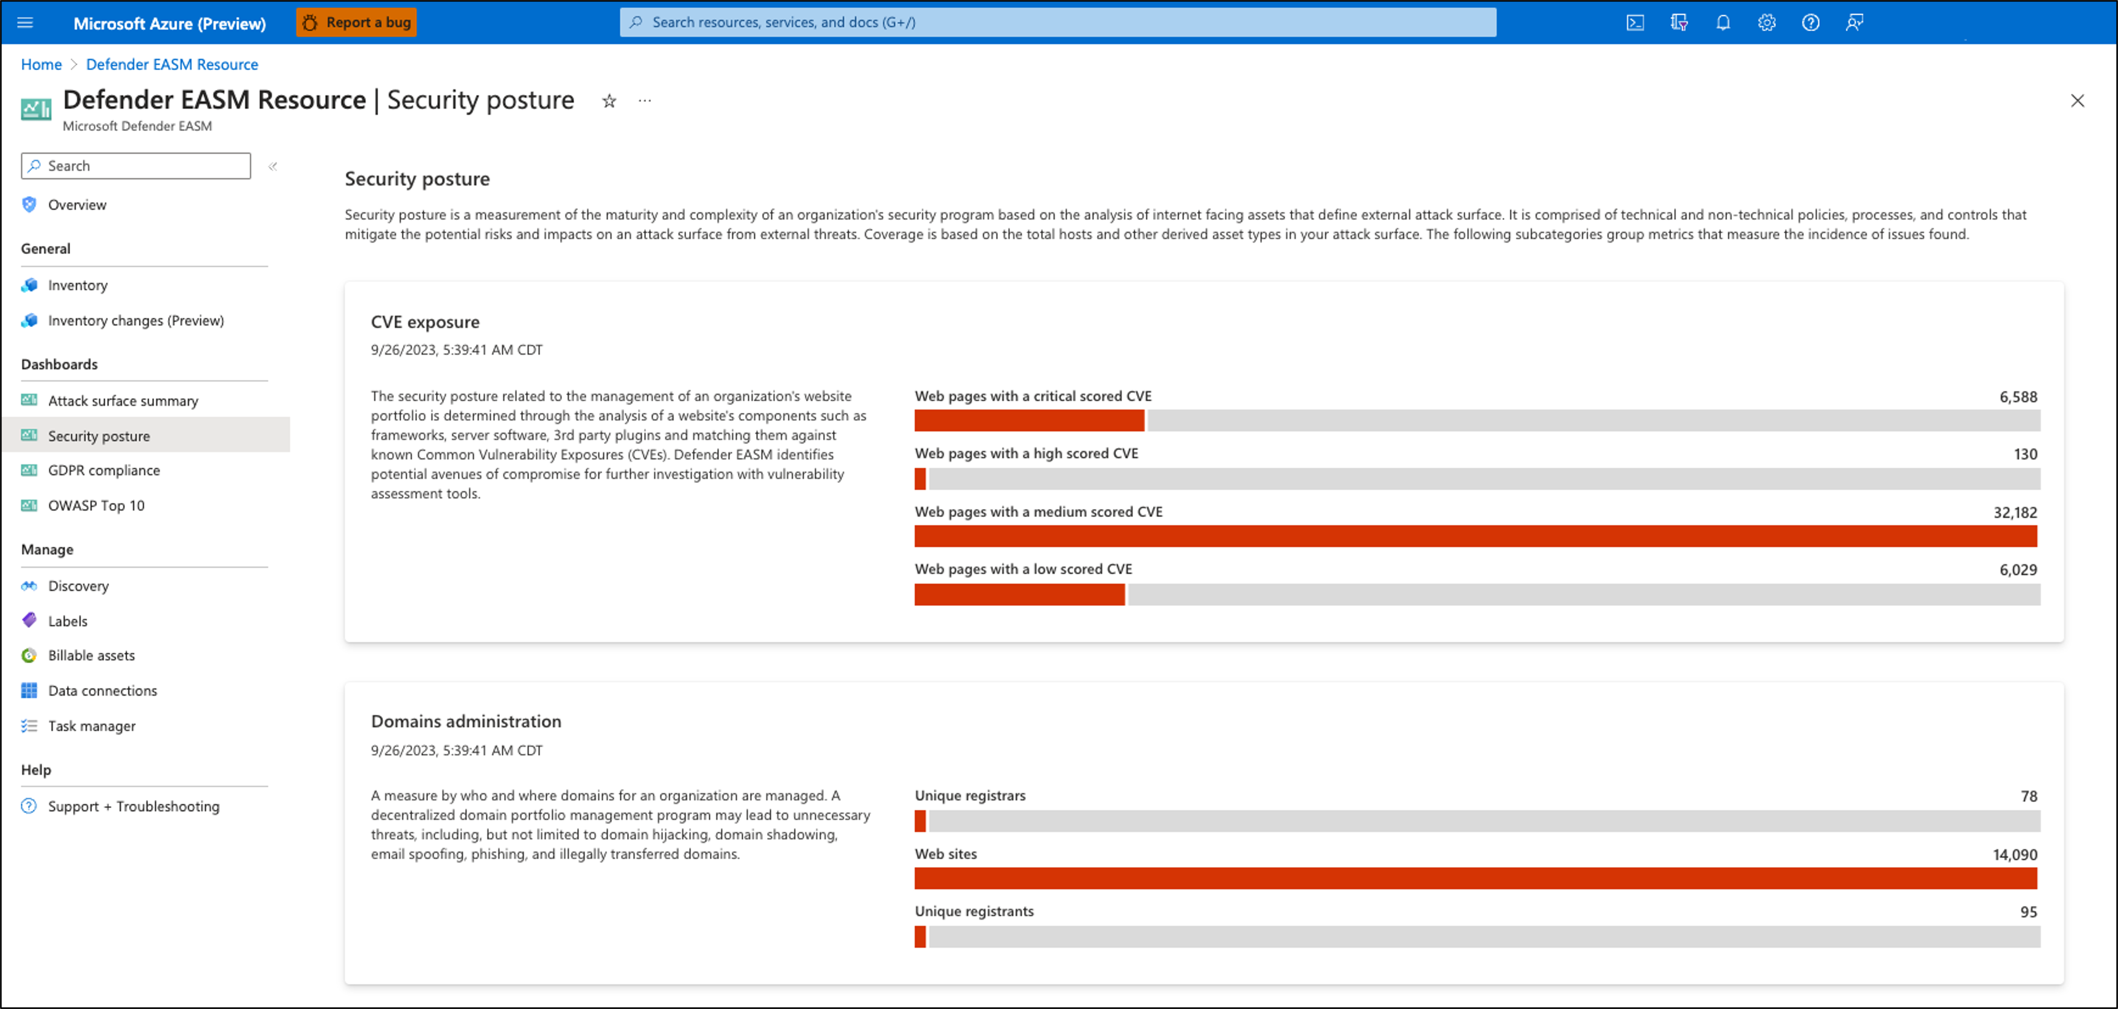Open Support + Troubleshooting help icon
Viewport: 2118px width, 1009px height.
[x=30, y=805]
